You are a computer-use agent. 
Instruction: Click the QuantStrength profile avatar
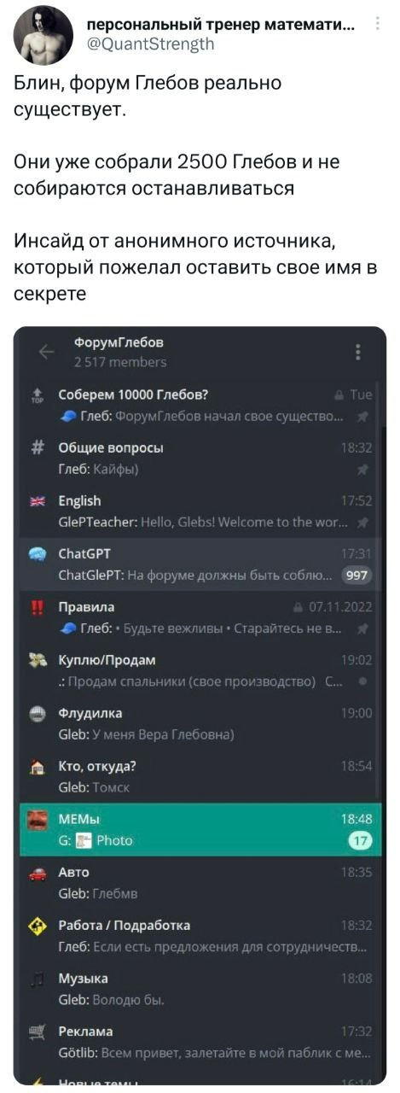[43, 34]
